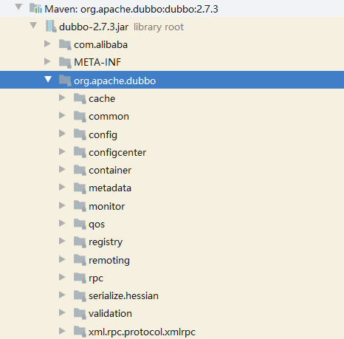
Task: Click the xml.rpc.protocol.xmlrpc folder icon
Action: pos(80,332)
